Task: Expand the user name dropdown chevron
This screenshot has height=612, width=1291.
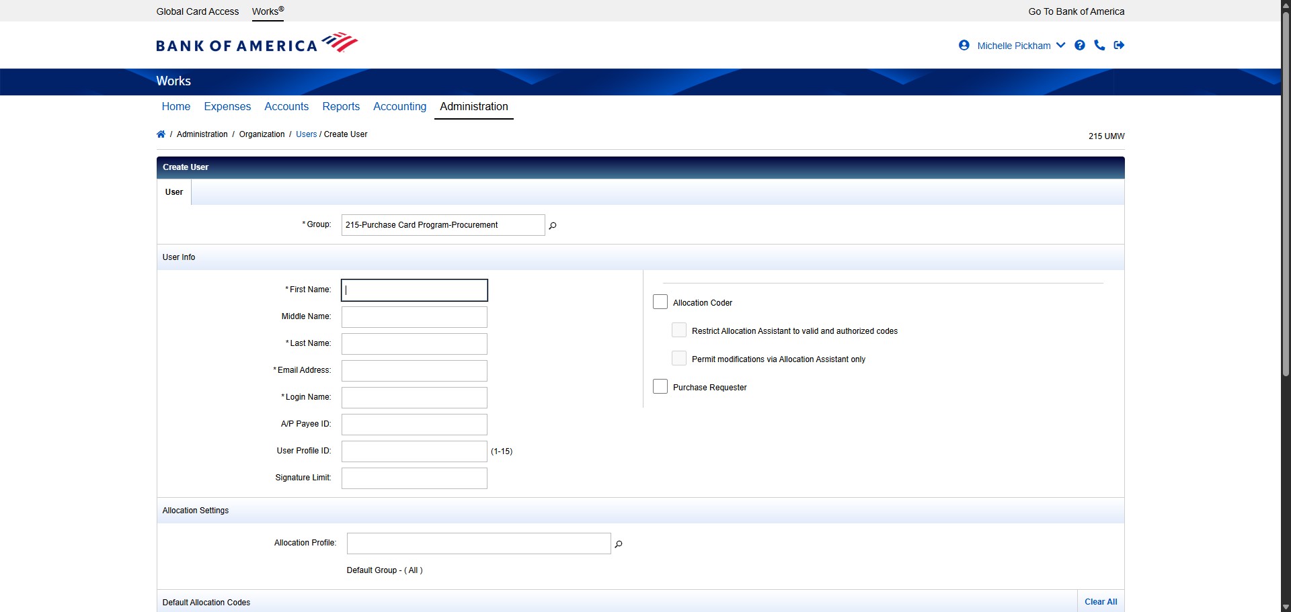Action: tap(1061, 45)
